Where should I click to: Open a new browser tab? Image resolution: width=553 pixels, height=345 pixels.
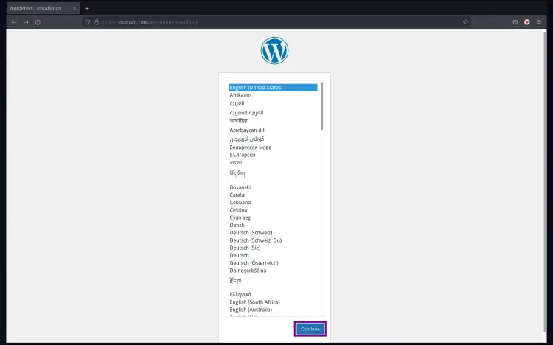(x=87, y=8)
